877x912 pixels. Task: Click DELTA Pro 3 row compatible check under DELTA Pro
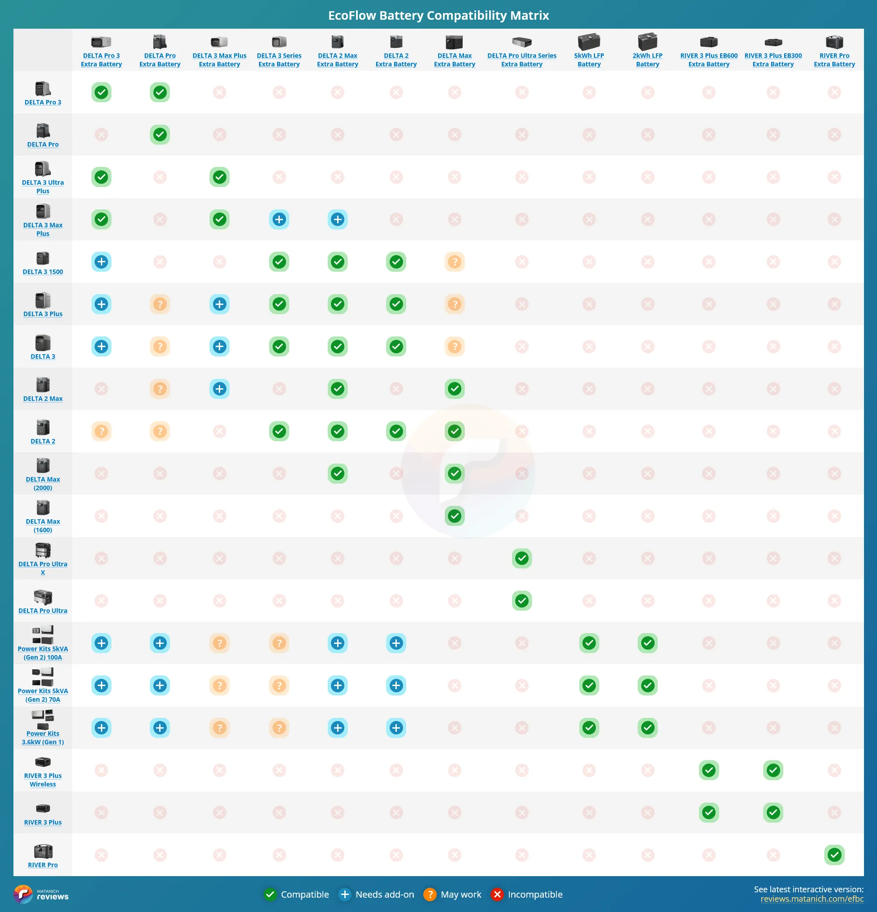[160, 92]
